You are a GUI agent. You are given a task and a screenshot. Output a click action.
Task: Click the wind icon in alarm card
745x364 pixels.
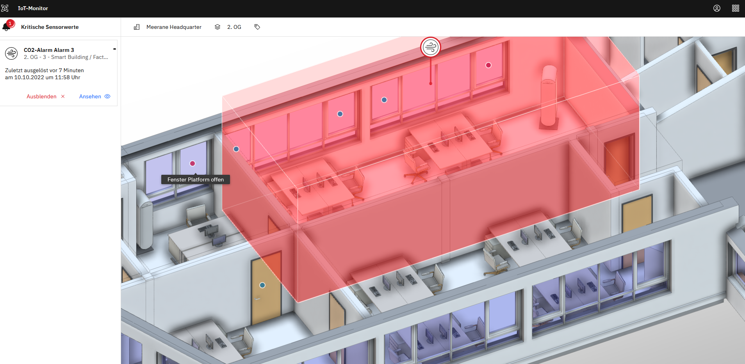pos(12,53)
